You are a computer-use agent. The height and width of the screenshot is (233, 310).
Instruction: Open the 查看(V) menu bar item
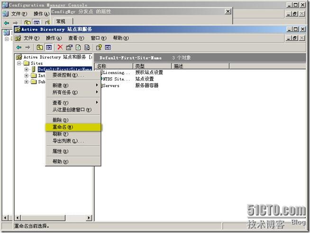[76, 38]
